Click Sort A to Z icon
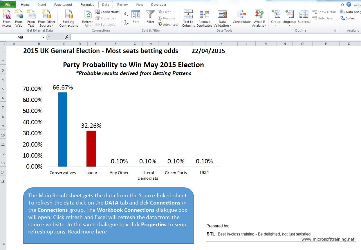This screenshot has height=250, width=361. [x=127, y=14]
